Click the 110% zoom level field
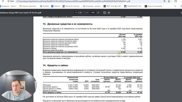 pyautogui.click(x=92, y=12)
